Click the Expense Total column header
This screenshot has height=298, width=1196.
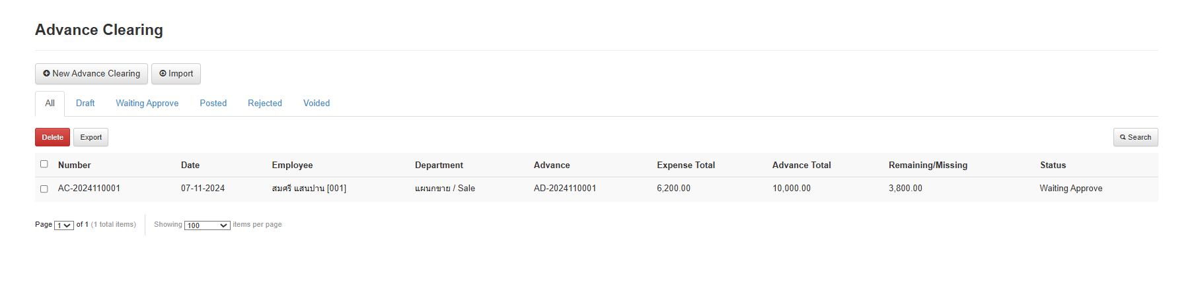(686, 165)
